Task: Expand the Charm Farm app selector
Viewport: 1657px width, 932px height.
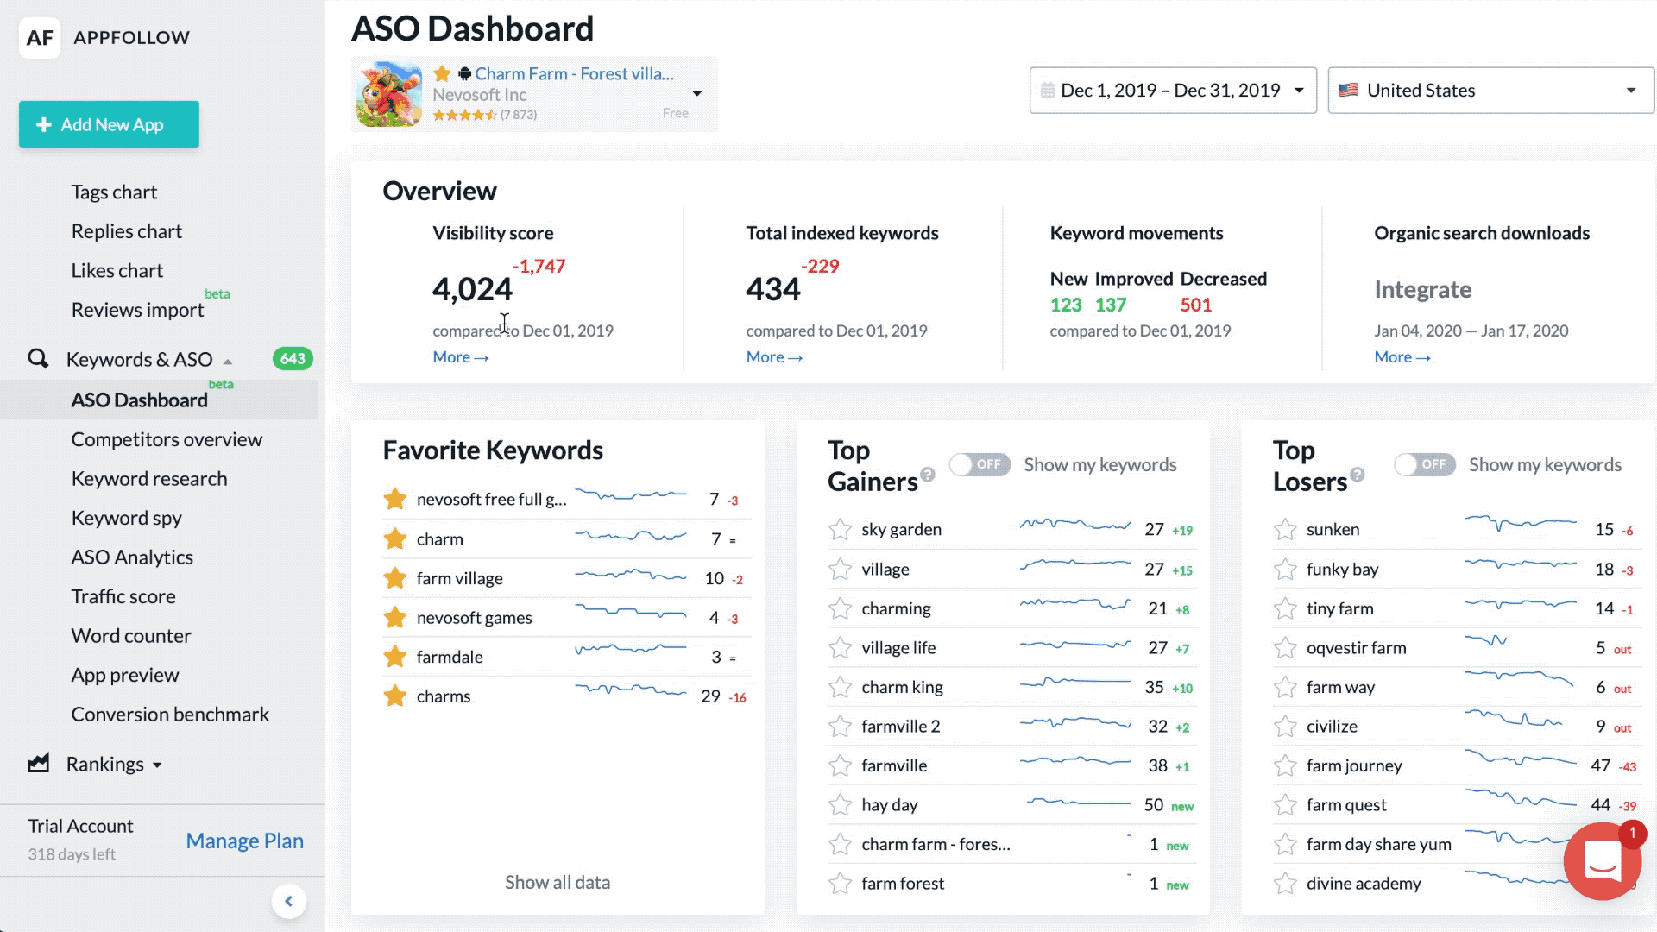Action: pyautogui.click(x=696, y=93)
